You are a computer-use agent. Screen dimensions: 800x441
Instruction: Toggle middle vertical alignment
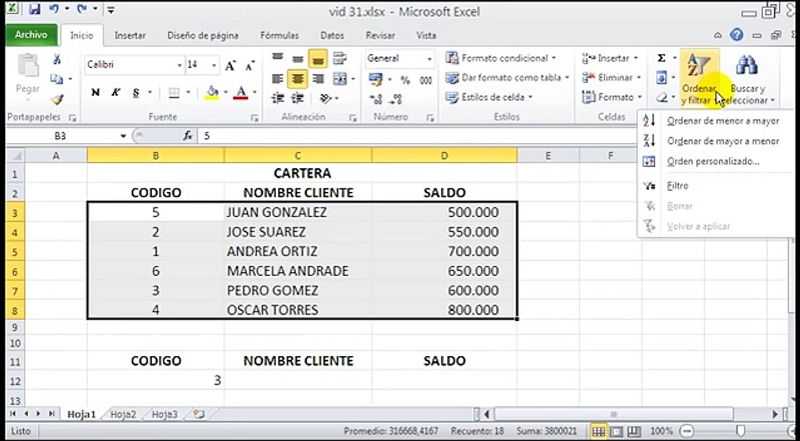298,59
